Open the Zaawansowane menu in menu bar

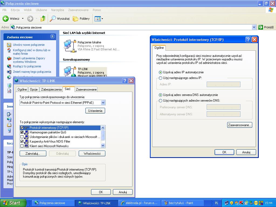click(78, 10)
